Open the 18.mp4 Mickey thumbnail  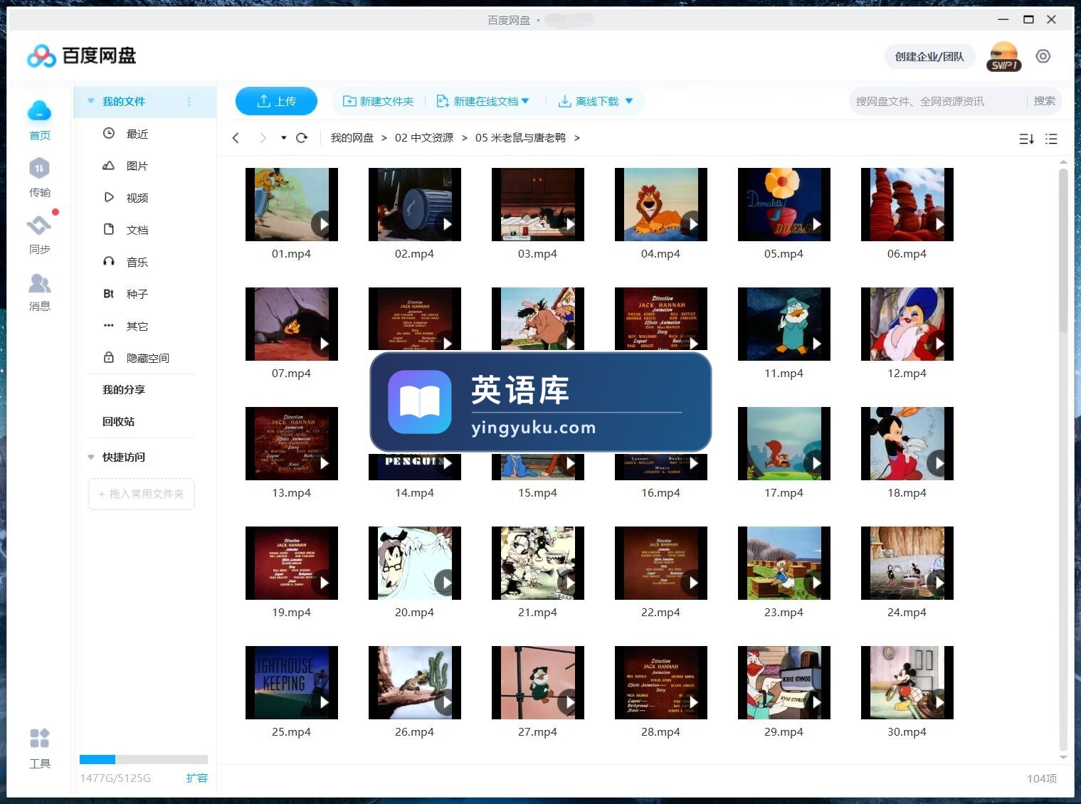907,443
